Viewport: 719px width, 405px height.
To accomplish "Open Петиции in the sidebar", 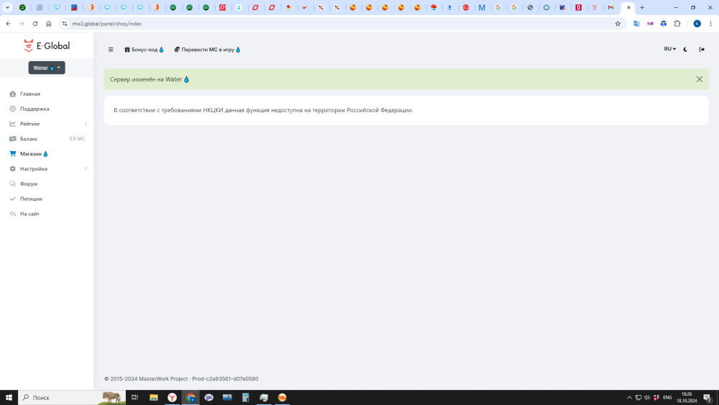I will [31, 199].
